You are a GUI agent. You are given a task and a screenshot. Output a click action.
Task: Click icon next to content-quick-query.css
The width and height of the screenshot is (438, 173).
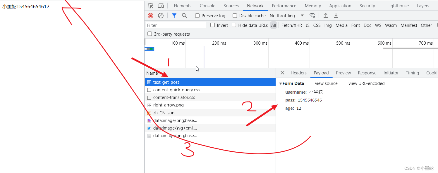tap(149, 90)
